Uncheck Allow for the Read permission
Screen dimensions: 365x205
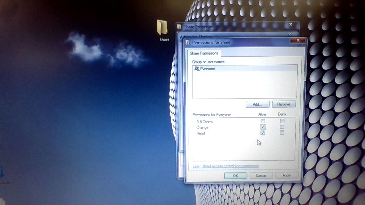263,133
